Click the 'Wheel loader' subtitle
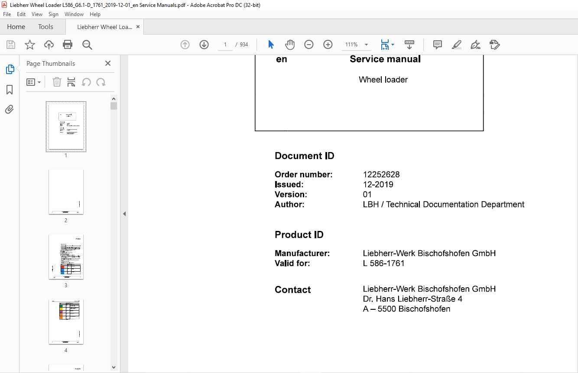The width and height of the screenshot is (578, 373). click(383, 80)
